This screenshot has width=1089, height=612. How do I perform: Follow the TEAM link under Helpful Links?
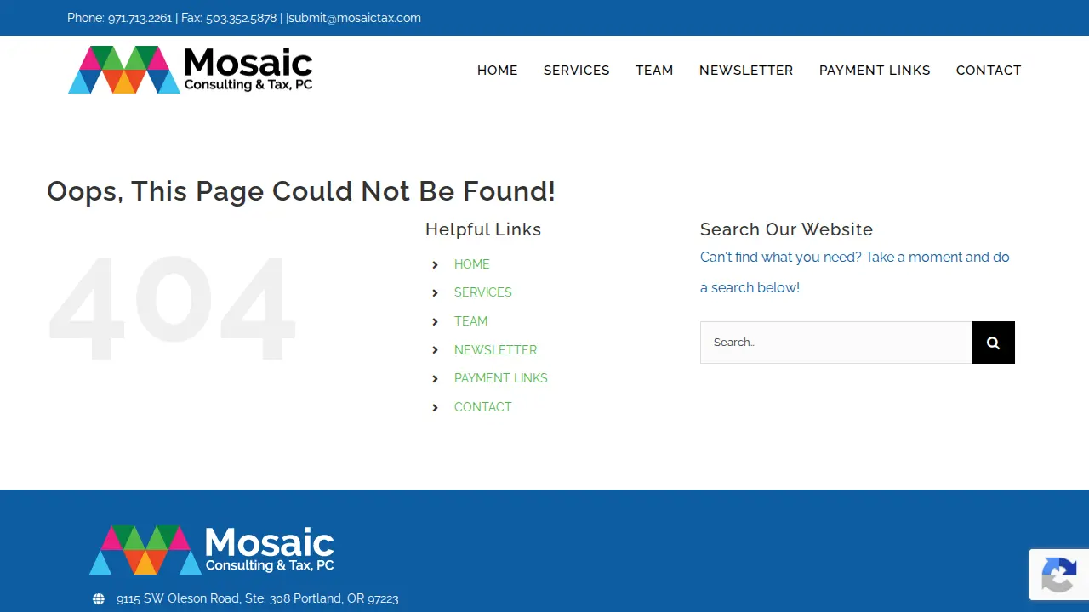pos(470,321)
